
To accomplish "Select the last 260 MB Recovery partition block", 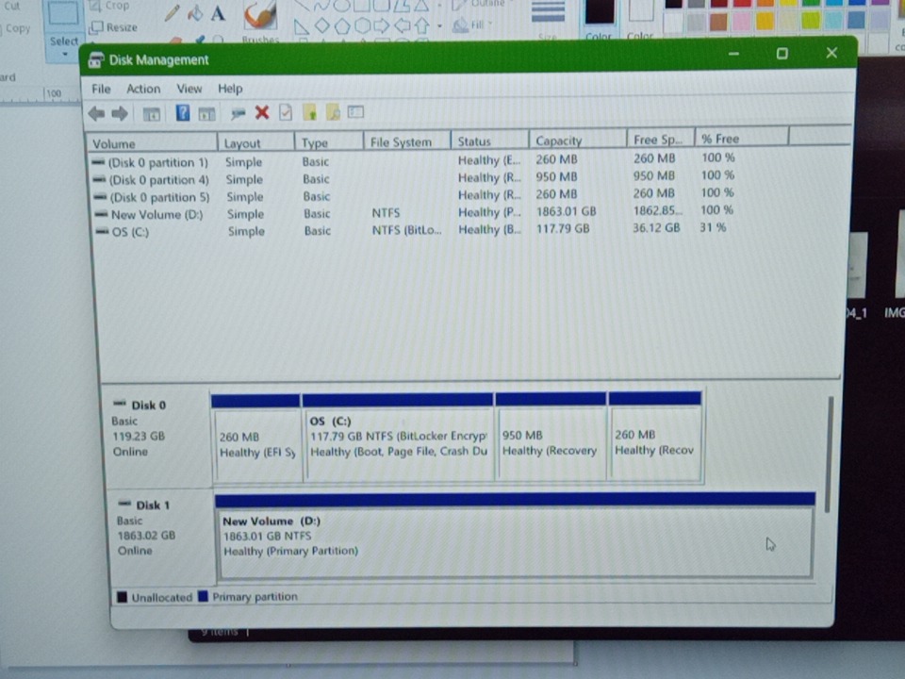I will 655,436.
